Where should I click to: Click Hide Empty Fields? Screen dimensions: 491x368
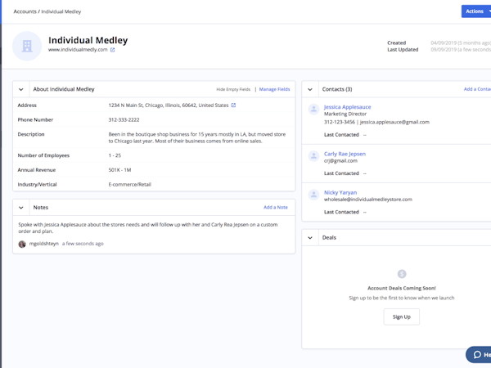(233, 89)
